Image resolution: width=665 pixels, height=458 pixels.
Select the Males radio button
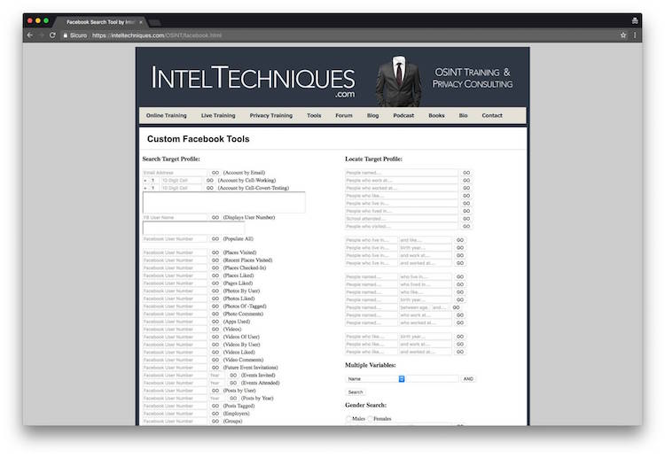(x=348, y=419)
